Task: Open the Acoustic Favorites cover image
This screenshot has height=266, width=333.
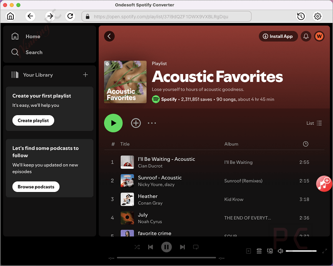Action: (x=125, y=82)
